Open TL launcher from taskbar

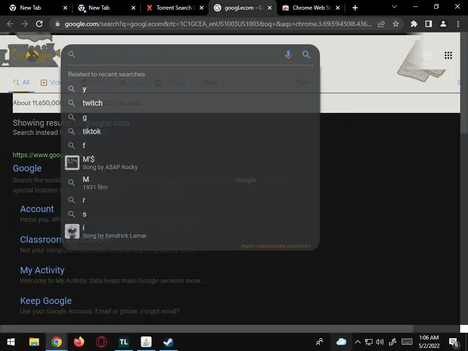123,342
